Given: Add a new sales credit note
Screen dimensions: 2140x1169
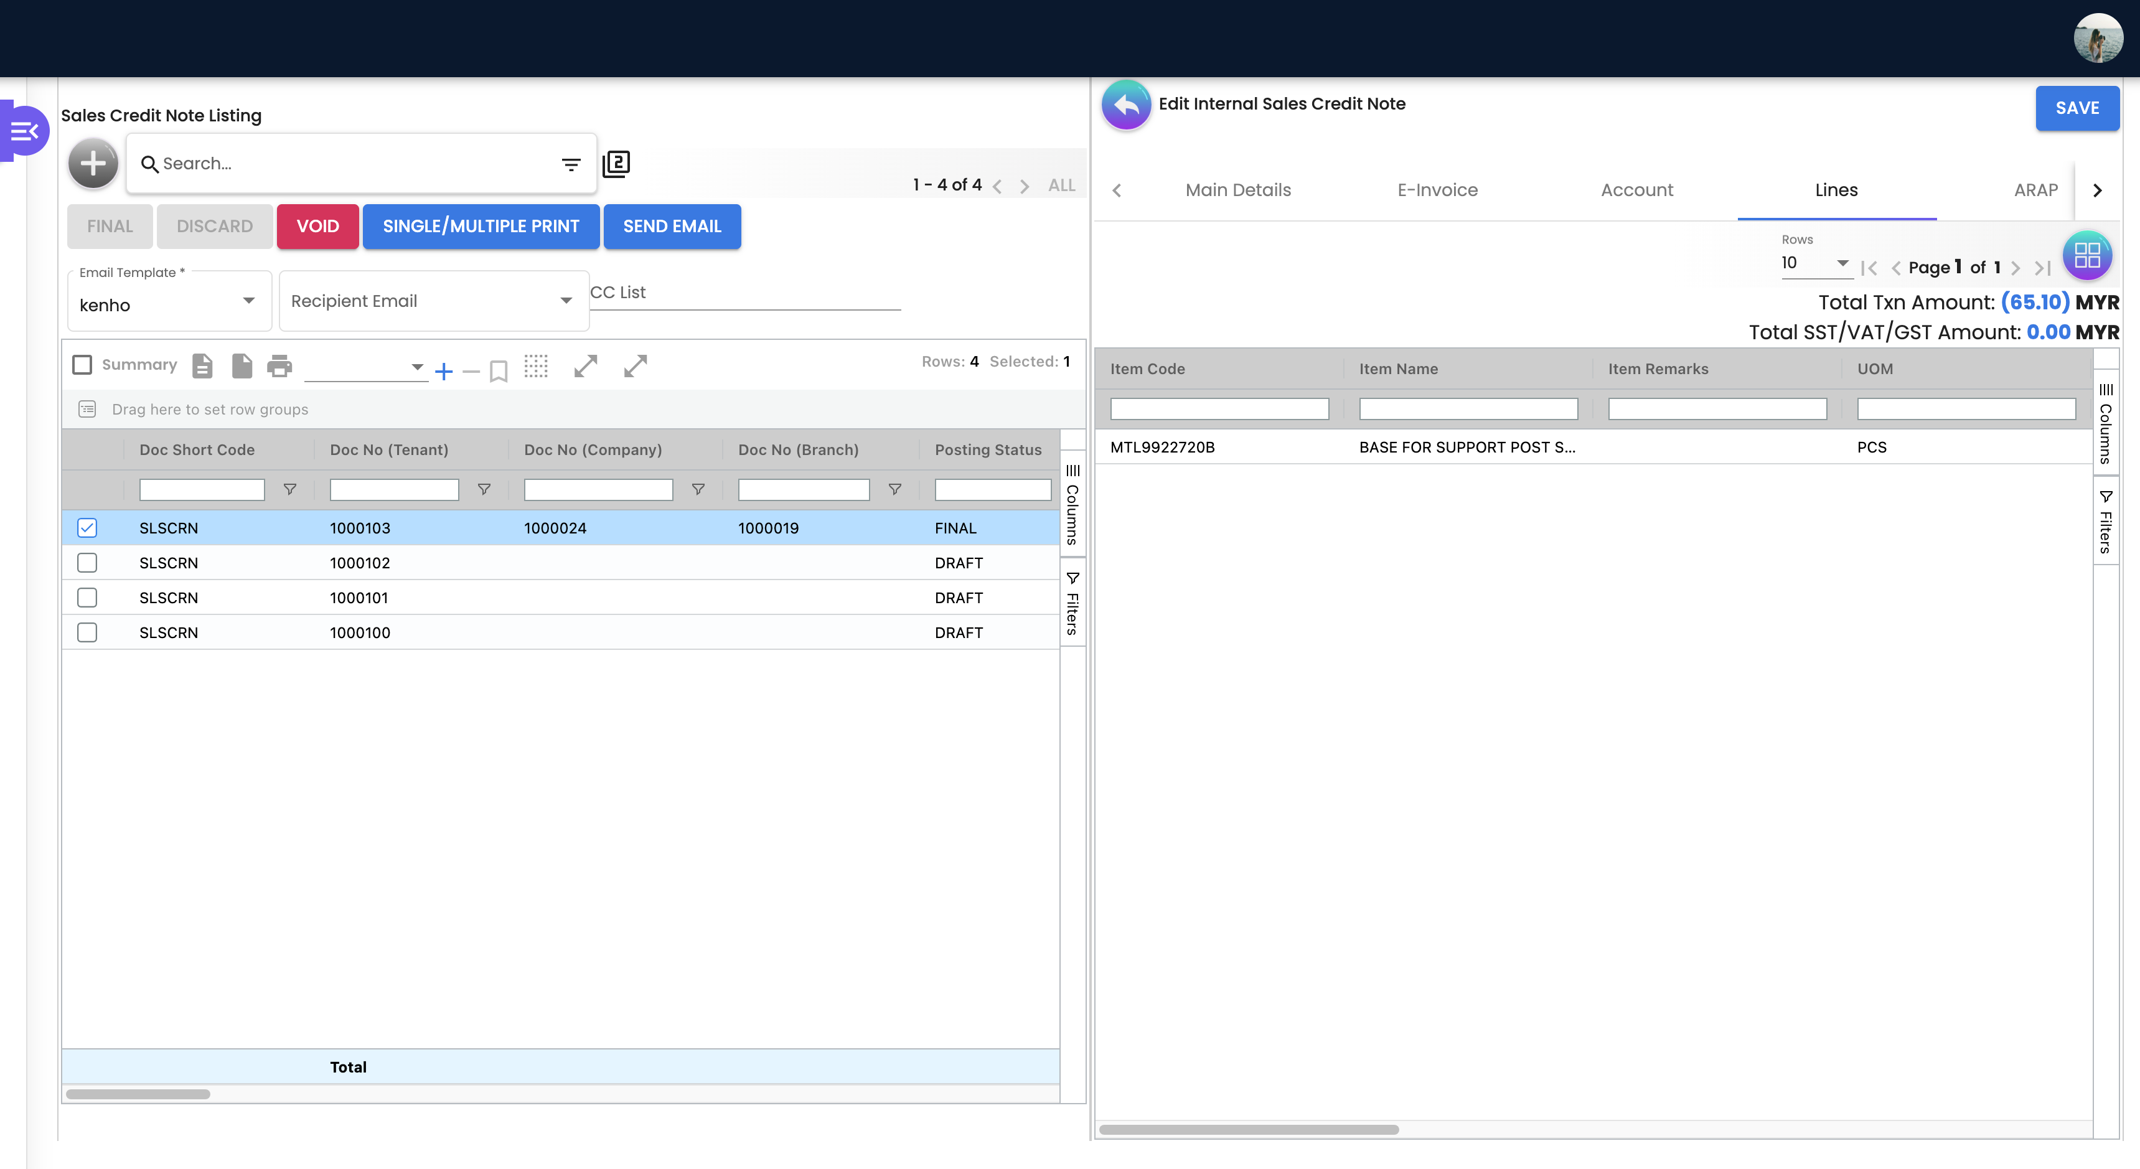Looking at the screenshot, I should 93,163.
